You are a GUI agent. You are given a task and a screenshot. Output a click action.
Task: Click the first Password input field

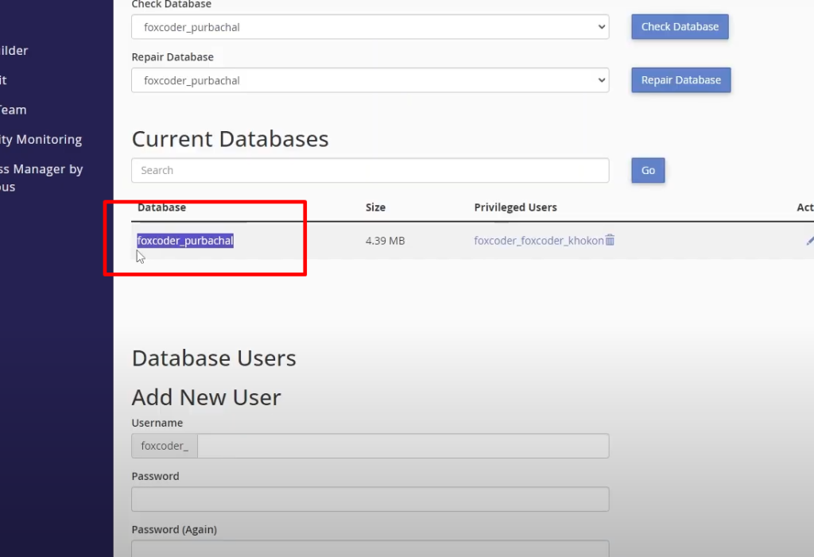coord(370,499)
